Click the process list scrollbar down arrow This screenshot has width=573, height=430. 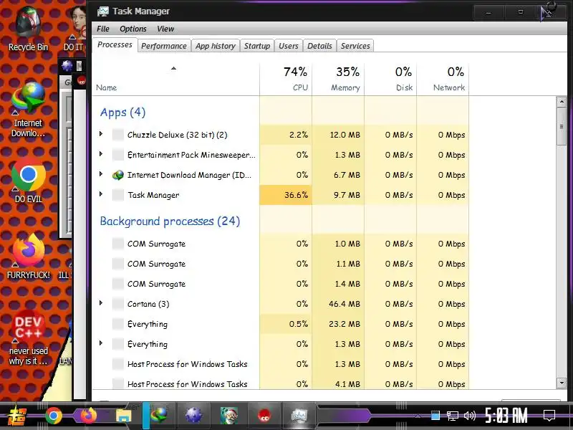(x=562, y=383)
